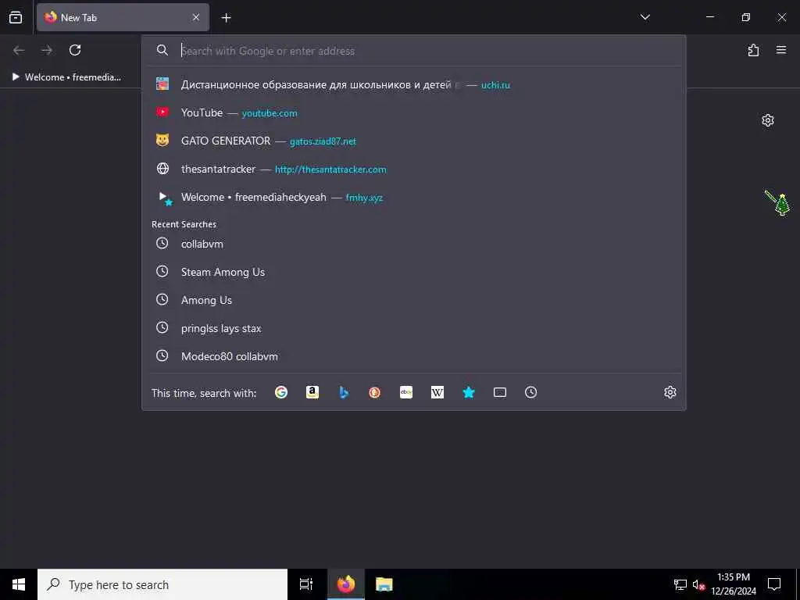Go forward using the forward arrow
The width and height of the screenshot is (800, 600).
[x=47, y=50]
